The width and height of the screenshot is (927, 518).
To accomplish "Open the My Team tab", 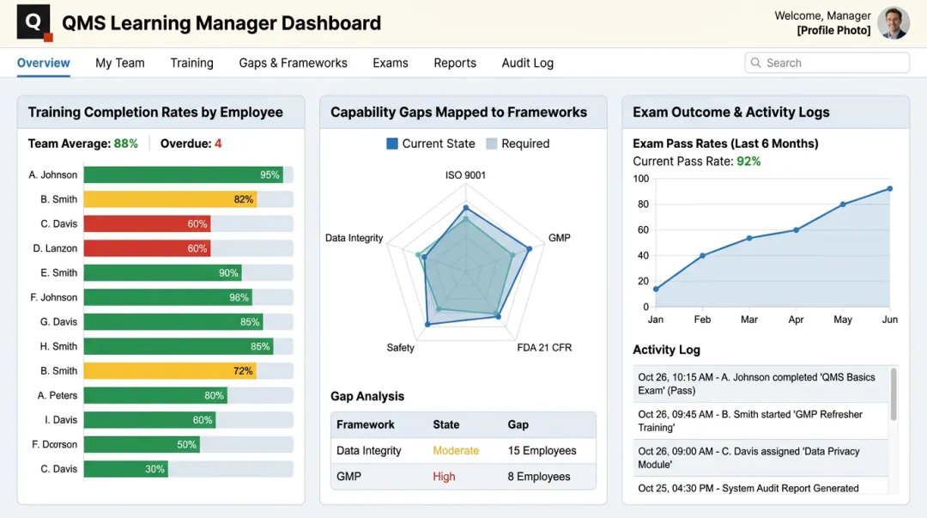I will click(x=120, y=63).
